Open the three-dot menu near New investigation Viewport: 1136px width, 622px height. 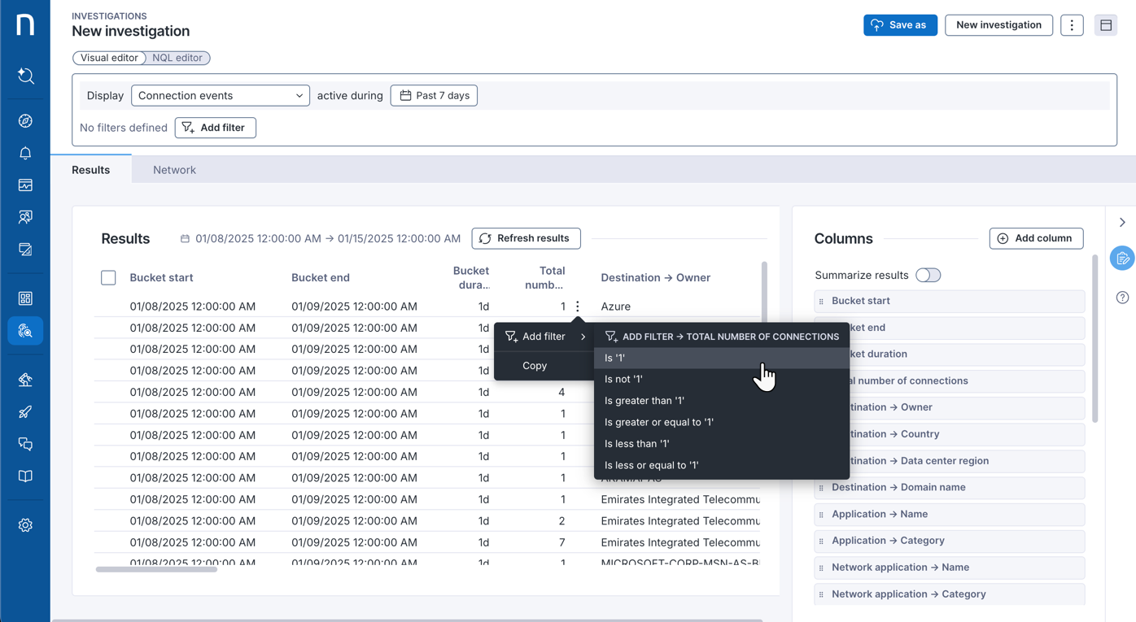pos(1072,25)
